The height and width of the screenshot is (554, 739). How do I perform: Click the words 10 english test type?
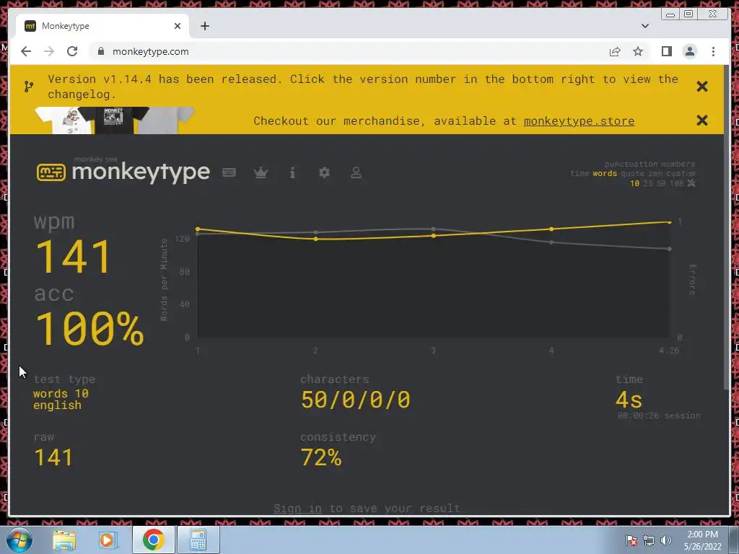61,400
